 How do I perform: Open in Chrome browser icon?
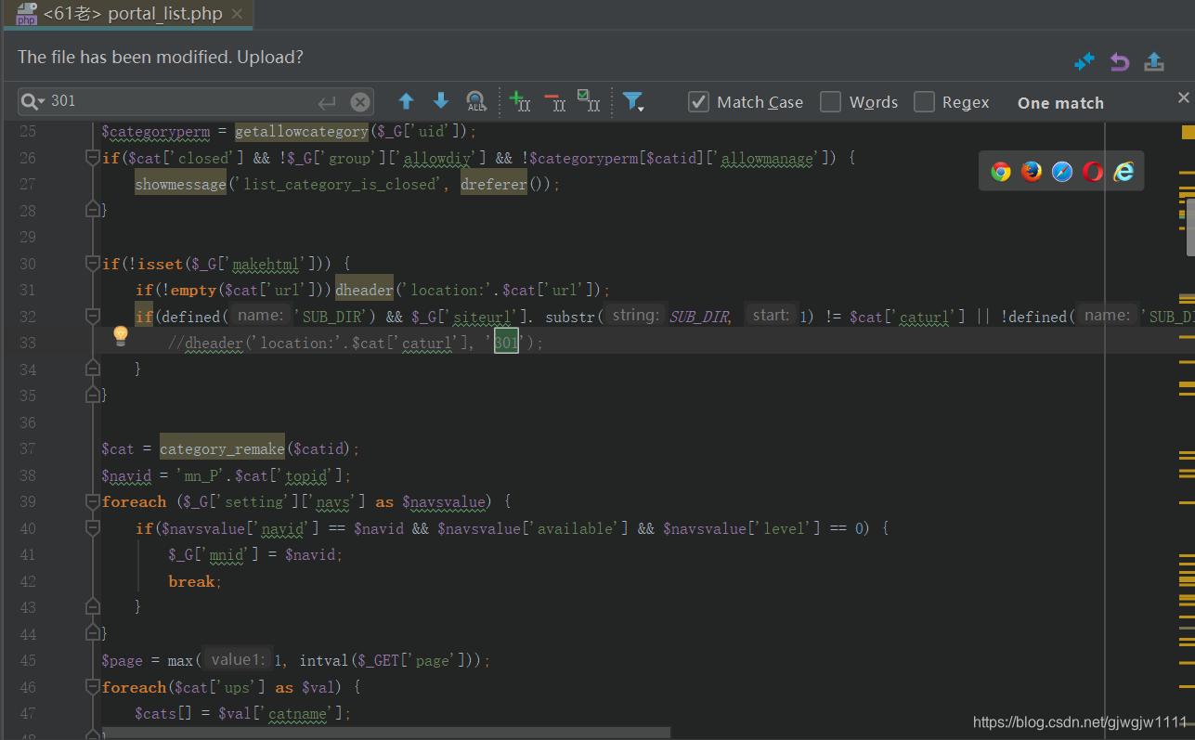1000,171
